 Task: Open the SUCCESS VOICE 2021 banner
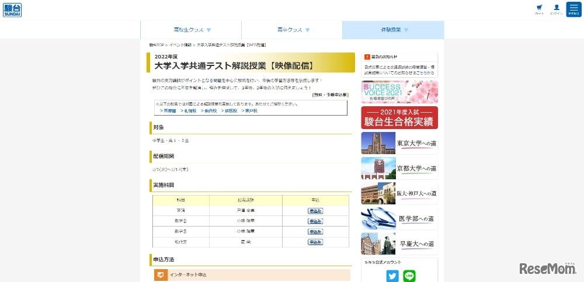click(x=399, y=92)
